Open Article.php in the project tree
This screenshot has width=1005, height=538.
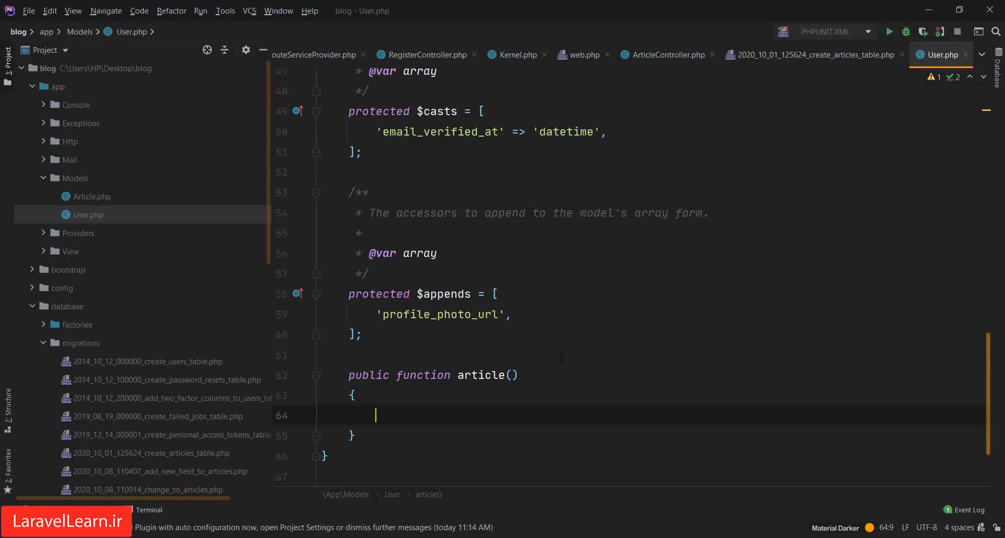click(92, 197)
